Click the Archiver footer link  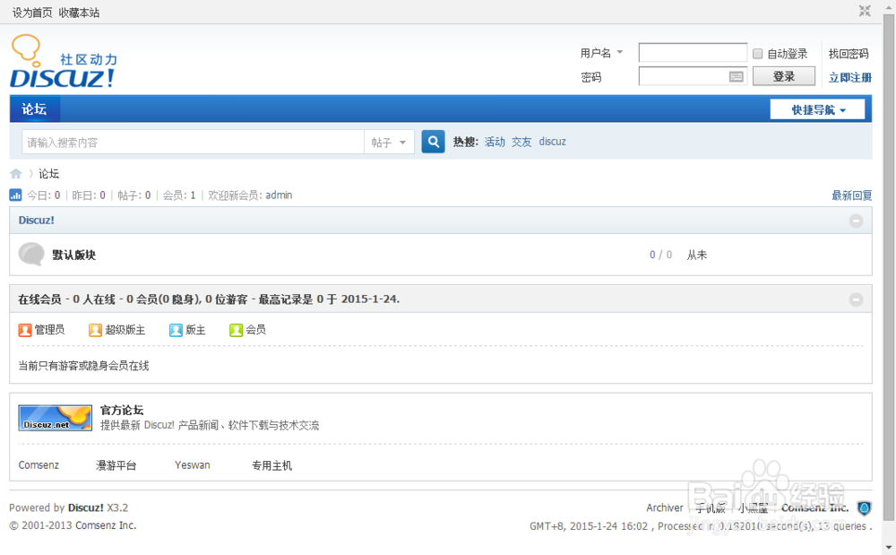(665, 507)
